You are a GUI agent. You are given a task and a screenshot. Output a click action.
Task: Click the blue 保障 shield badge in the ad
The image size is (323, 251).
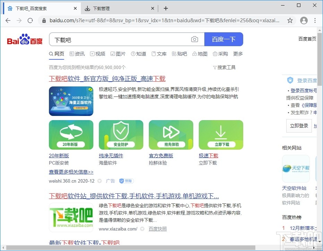pos(126,181)
